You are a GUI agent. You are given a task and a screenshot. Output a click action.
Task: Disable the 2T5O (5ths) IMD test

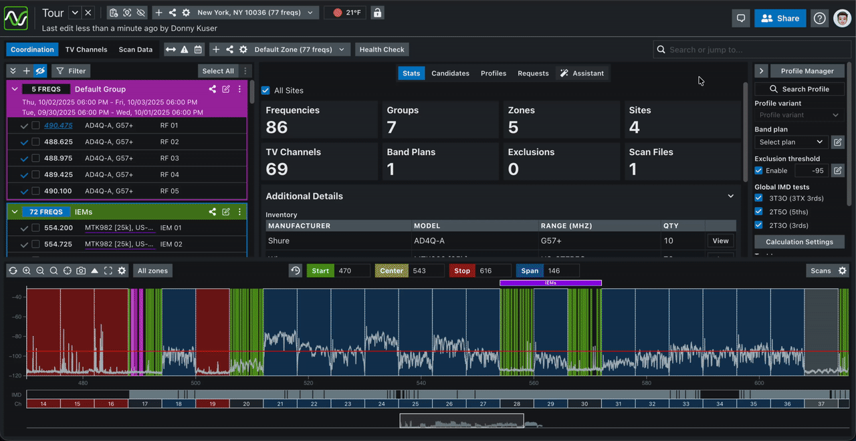tap(758, 212)
